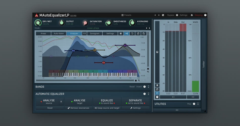
Task: Click the Output gain knob
Action: tap(62, 23)
